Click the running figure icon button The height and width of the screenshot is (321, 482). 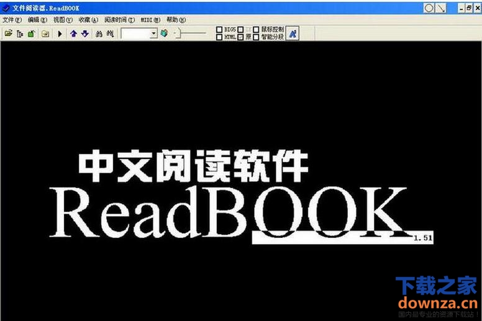[x=293, y=34]
